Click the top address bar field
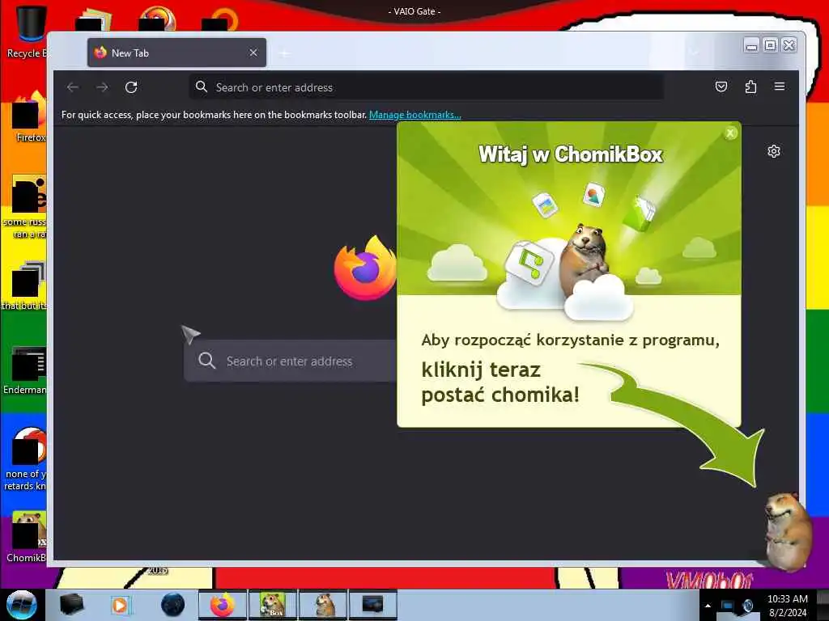This screenshot has width=829, height=621. 426,87
